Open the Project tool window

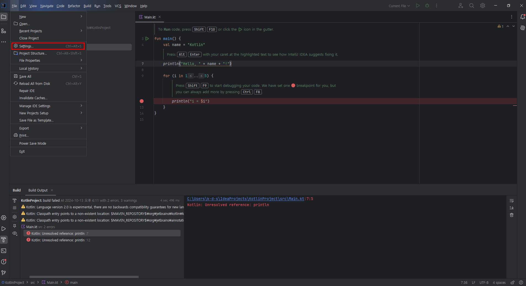4,17
